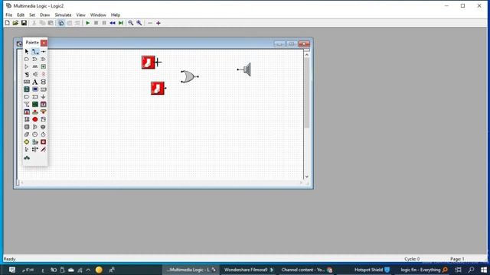Viewport: 490px width, 275px height.
Task: Open the Window menu
Action: pyautogui.click(x=98, y=15)
